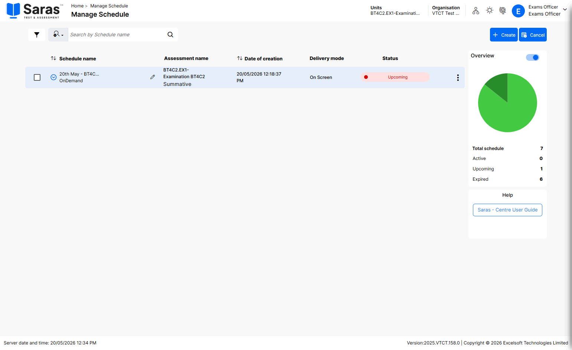Expand the 20th May schedule row
Screen dimensions: 572x350
pos(53,77)
